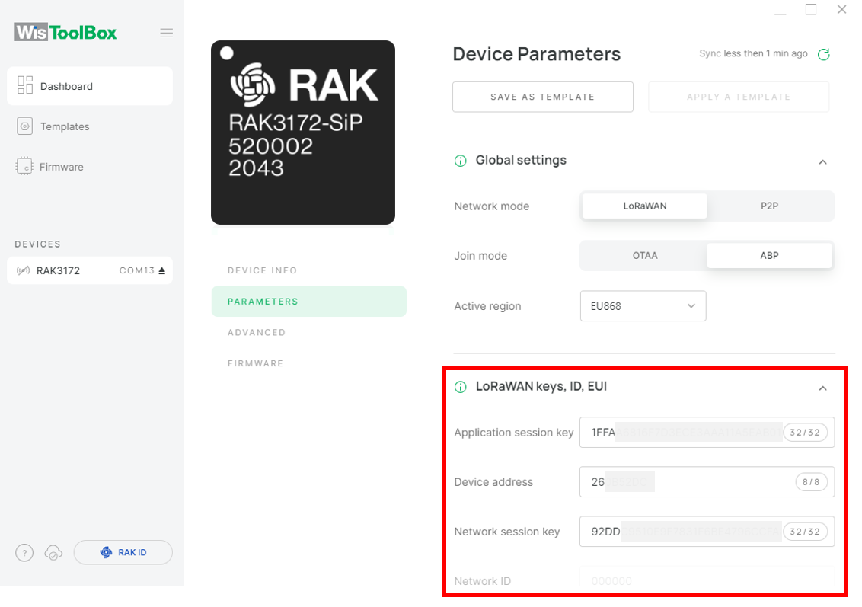Open the RAK ID login button
This screenshot has height=607, width=862.
point(123,553)
